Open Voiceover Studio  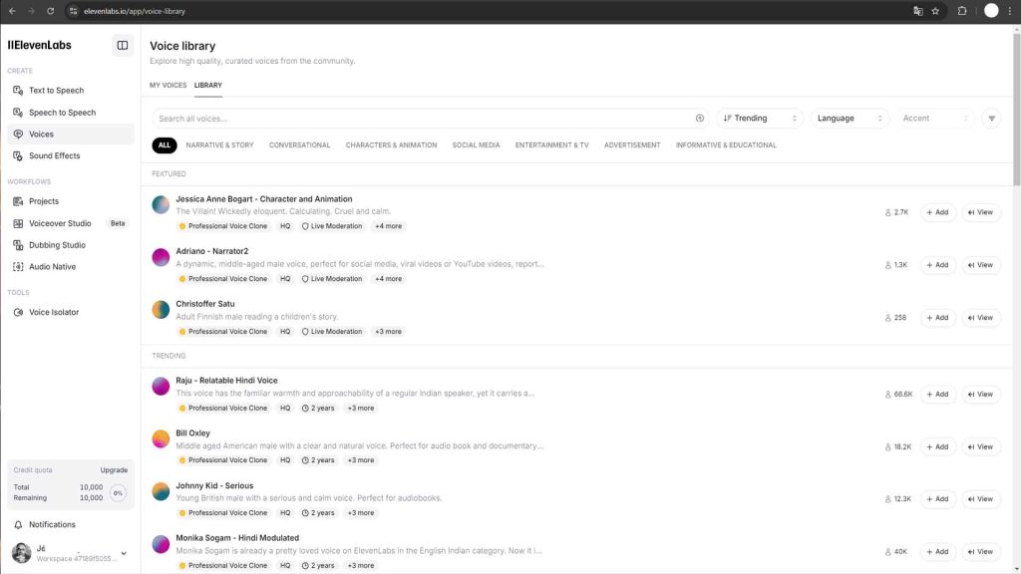[60, 223]
